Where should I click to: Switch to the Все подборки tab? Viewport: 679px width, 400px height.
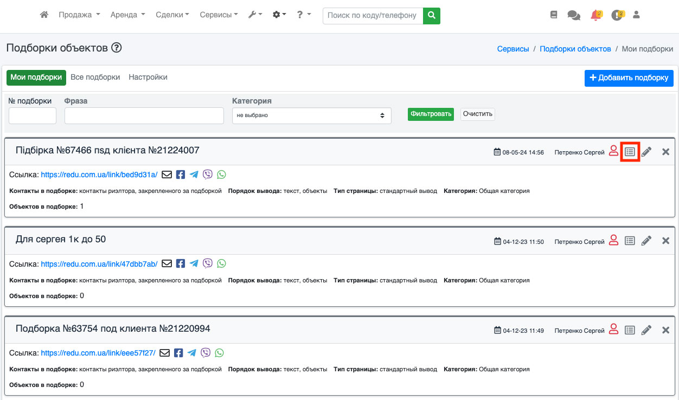(95, 78)
